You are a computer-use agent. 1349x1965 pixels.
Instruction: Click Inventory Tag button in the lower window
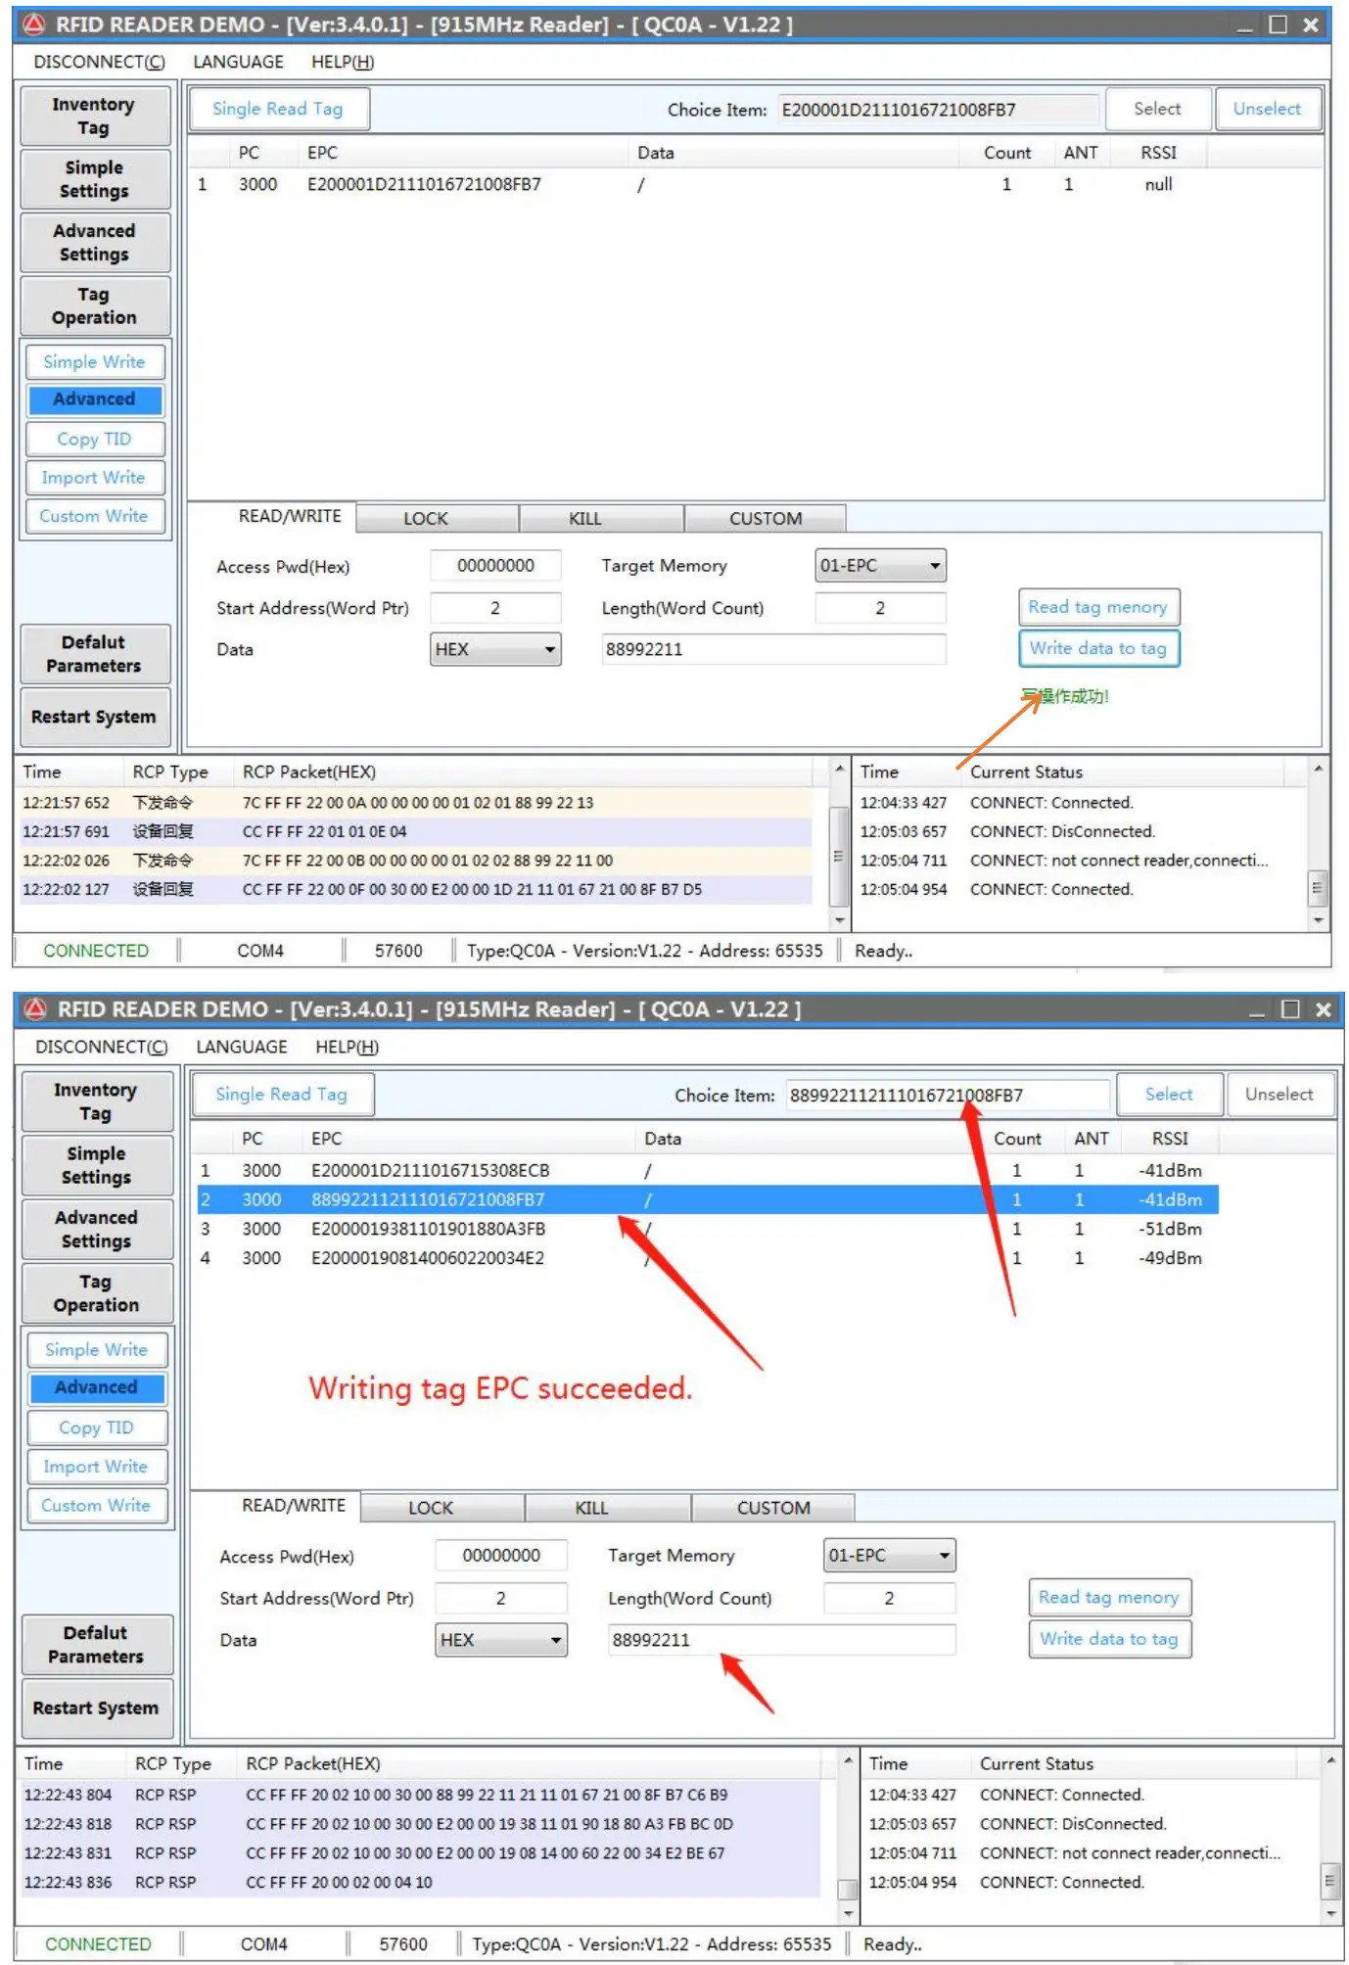pyautogui.click(x=97, y=1101)
